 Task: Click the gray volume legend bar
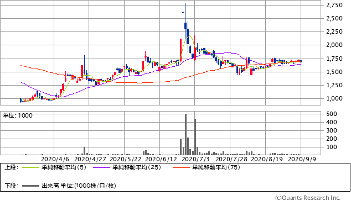point(30,186)
